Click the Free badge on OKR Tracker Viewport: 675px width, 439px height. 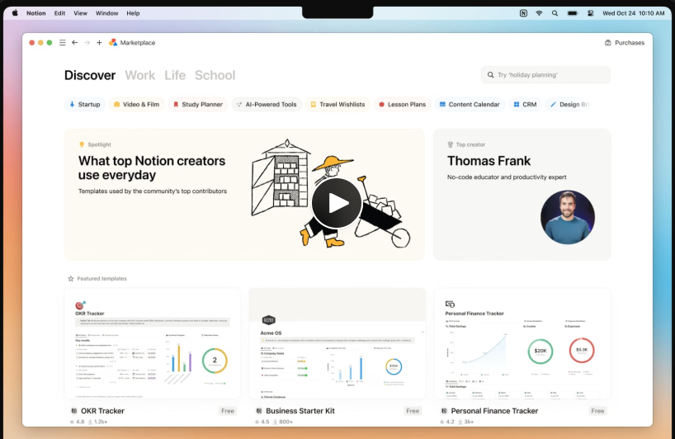tap(228, 411)
